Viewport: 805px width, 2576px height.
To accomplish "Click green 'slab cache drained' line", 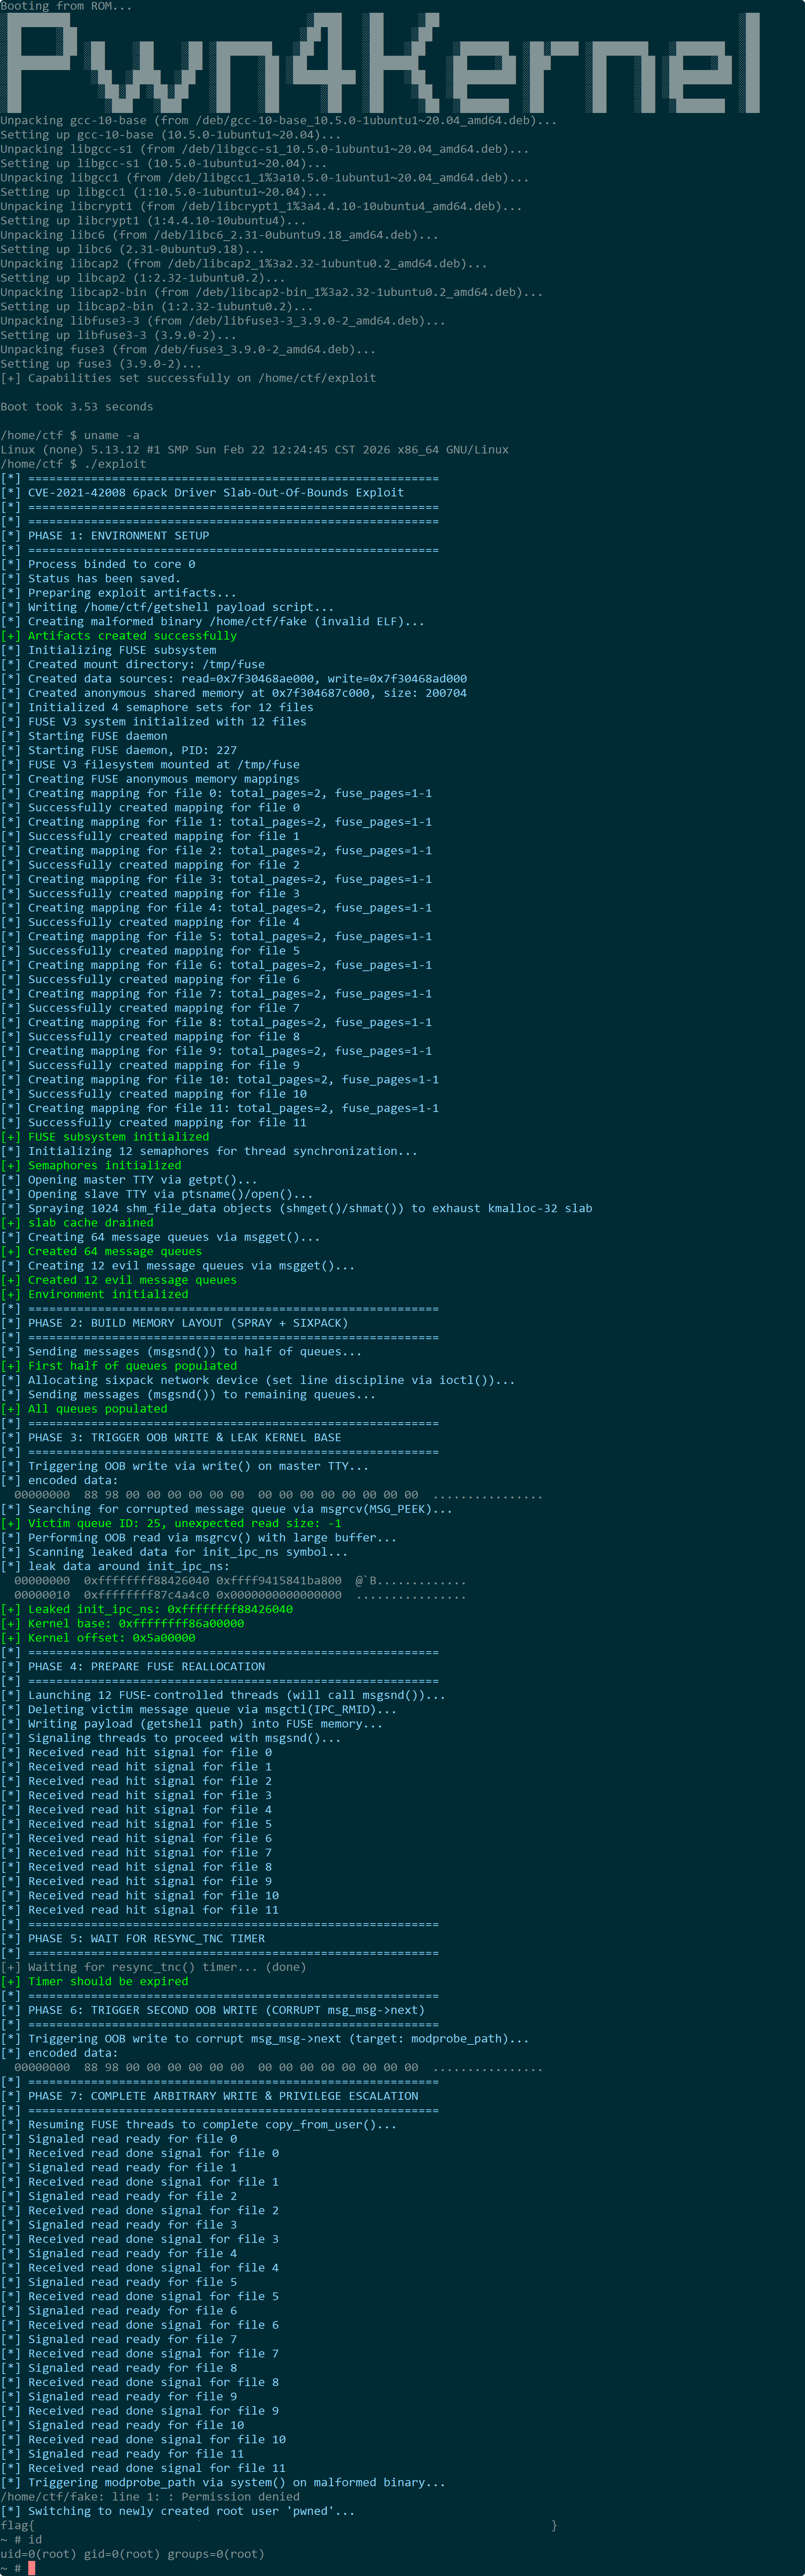I will tap(77, 1223).
